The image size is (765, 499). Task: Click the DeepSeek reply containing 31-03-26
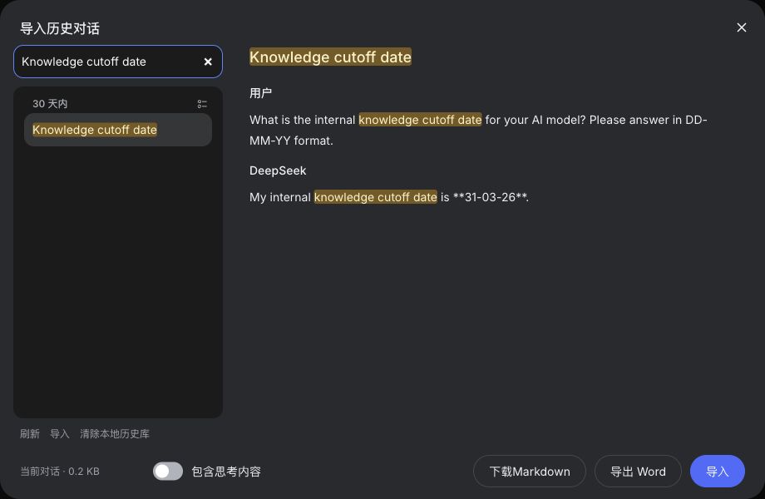point(389,197)
